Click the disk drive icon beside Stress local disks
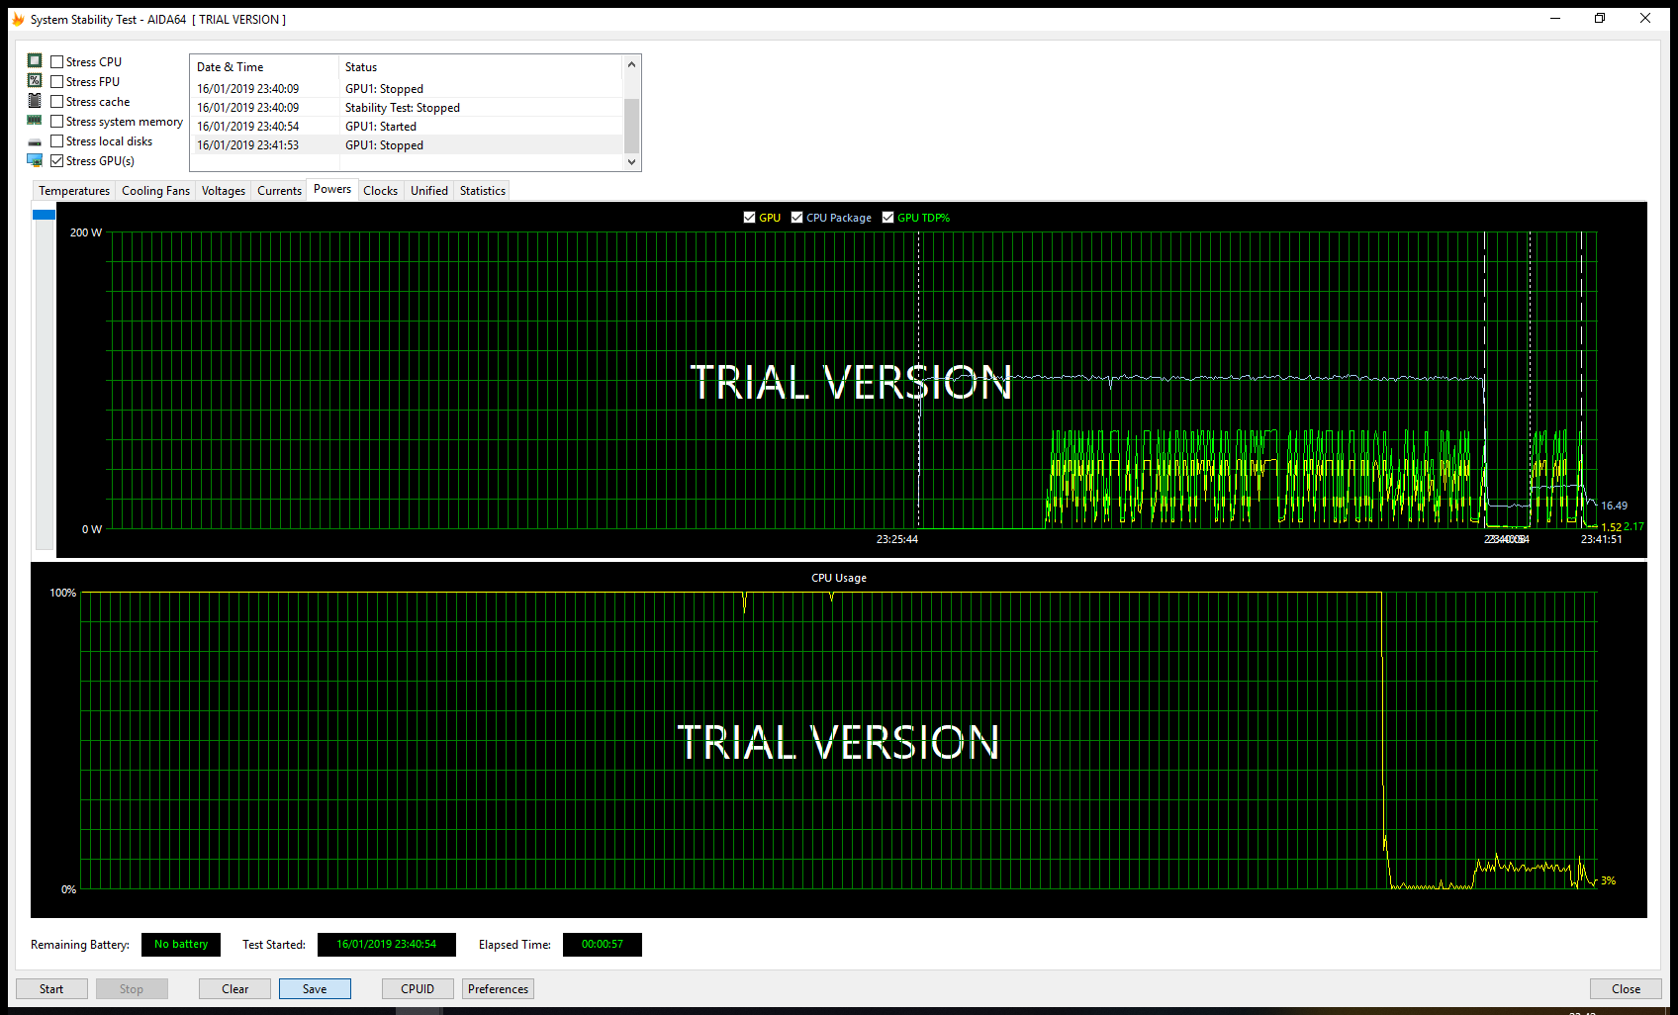 pos(35,142)
